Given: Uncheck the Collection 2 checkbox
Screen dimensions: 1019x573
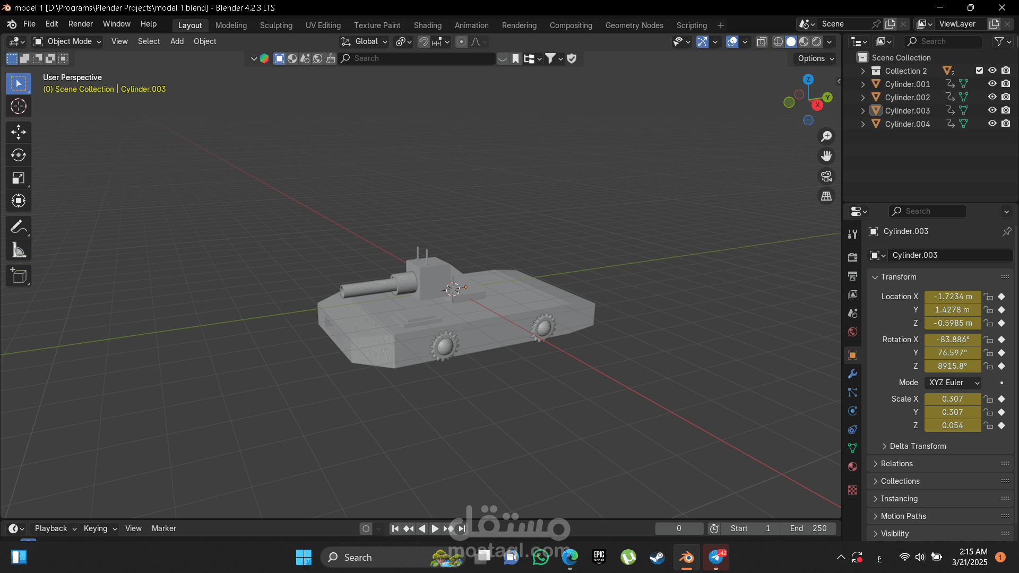Looking at the screenshot, I should [979, 70].
